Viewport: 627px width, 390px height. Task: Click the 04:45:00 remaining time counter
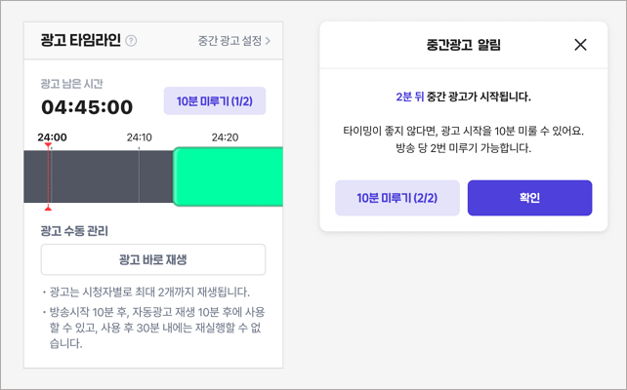click(87, 107)
